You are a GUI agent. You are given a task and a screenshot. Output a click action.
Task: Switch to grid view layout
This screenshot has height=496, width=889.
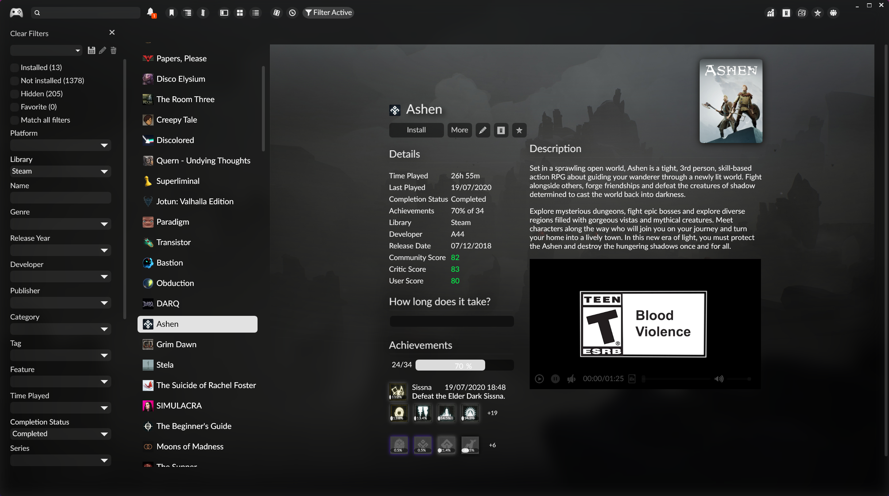click(240, 13)
